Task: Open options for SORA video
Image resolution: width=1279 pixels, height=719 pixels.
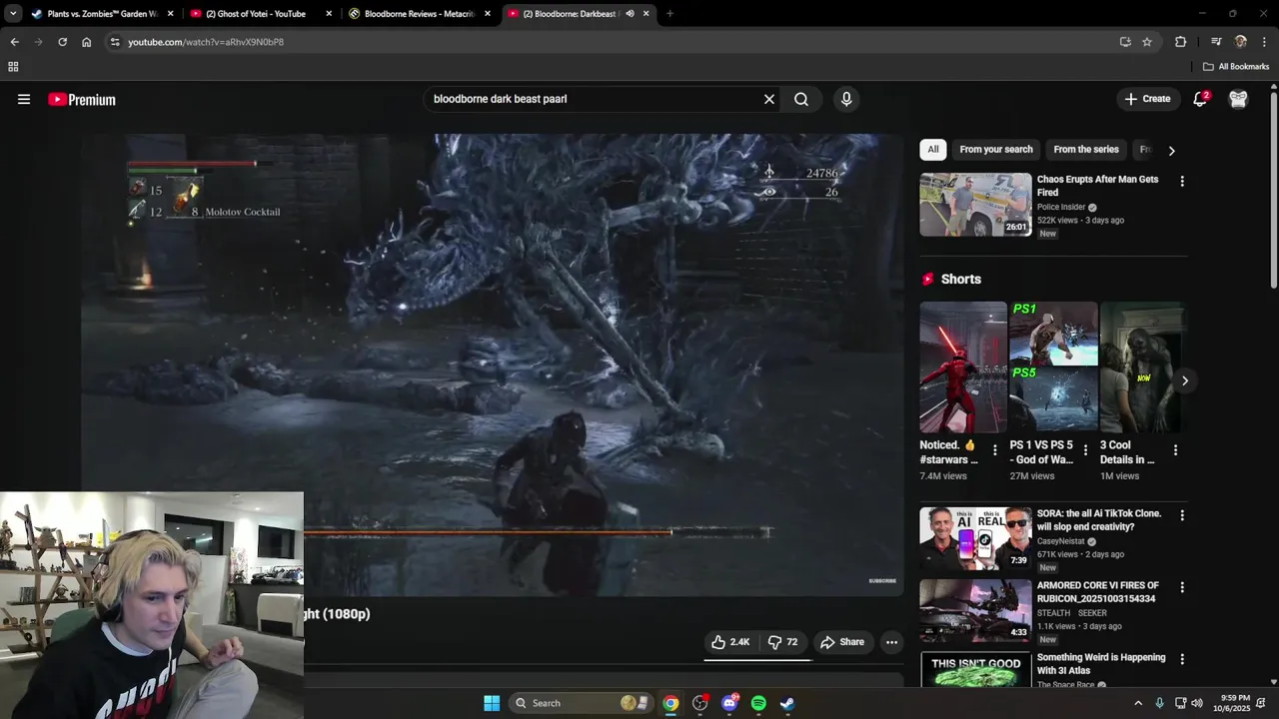Action: (1182, 515)
